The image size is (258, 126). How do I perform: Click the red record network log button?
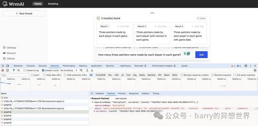3,70
